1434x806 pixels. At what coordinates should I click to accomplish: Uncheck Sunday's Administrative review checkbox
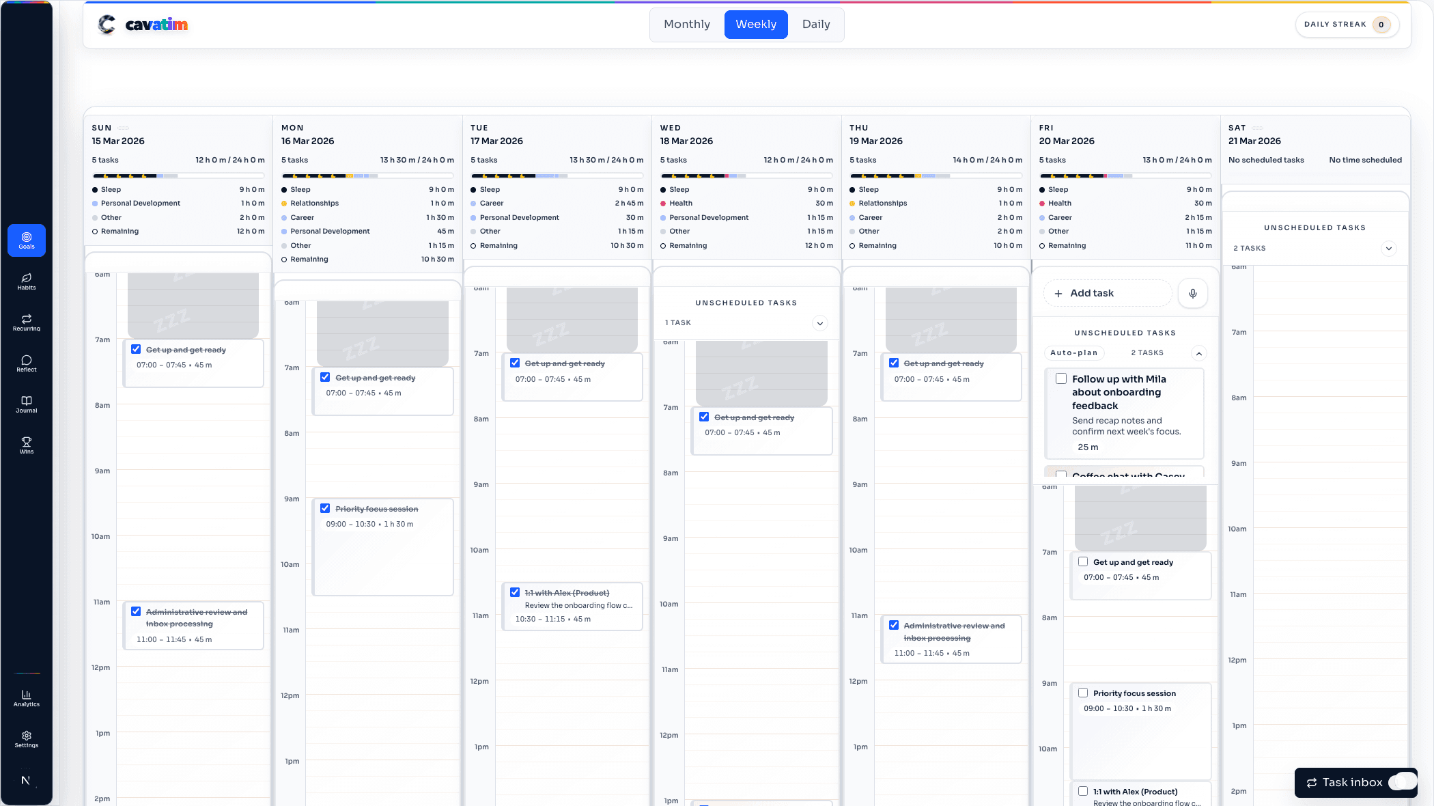coord(136,611)
